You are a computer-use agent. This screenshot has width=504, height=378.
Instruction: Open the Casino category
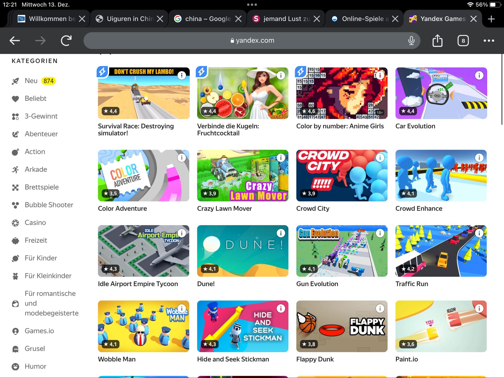click(35, 223)
